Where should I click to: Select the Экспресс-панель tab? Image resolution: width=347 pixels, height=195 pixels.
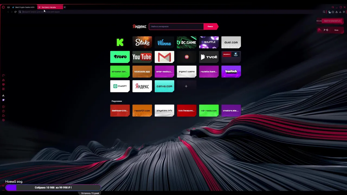click(50, 7)
